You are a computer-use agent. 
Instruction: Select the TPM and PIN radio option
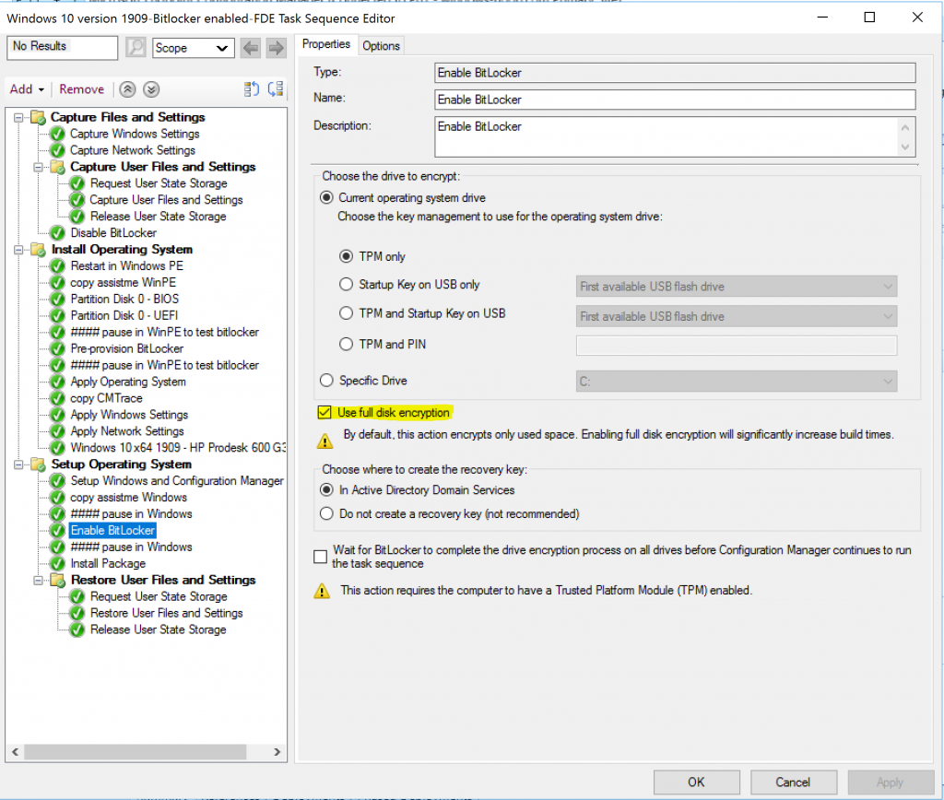(347, 344)
